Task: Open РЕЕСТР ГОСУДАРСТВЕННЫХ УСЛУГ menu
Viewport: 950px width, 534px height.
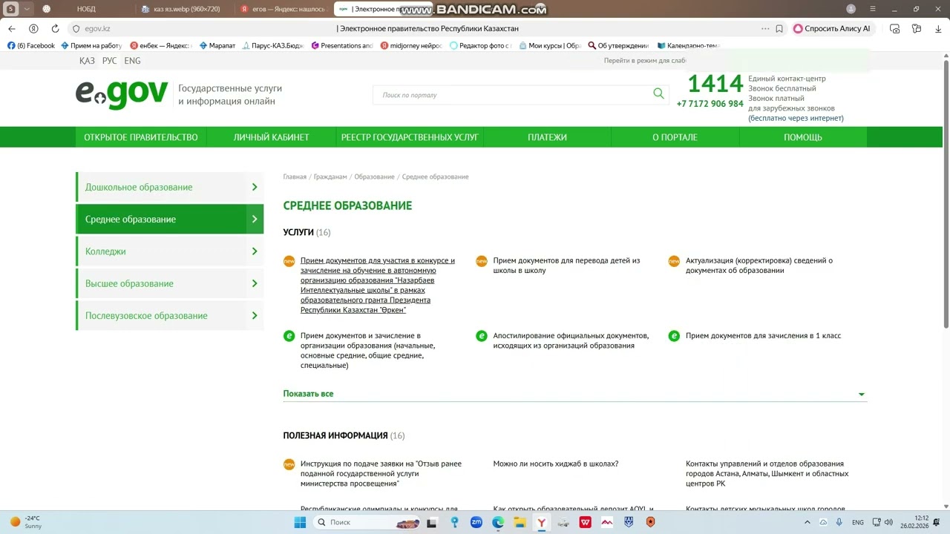Action: 410,137
